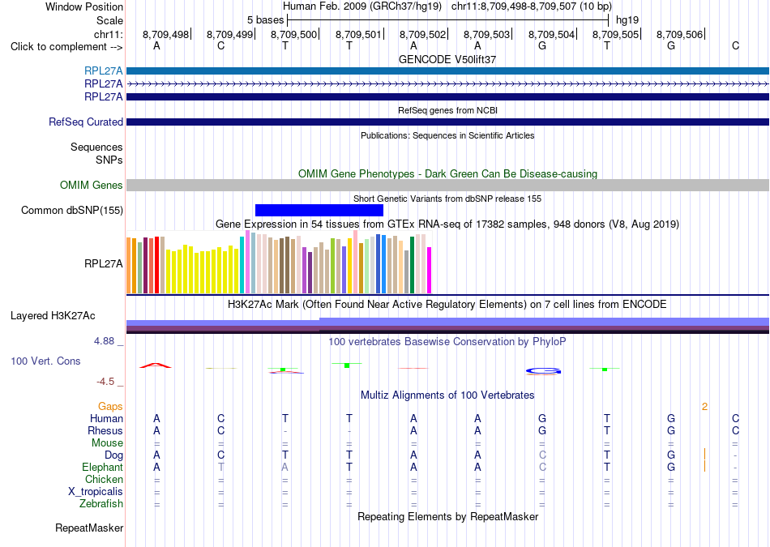
Task: Click the 'Click to complement -->' label
Action: 66,47
